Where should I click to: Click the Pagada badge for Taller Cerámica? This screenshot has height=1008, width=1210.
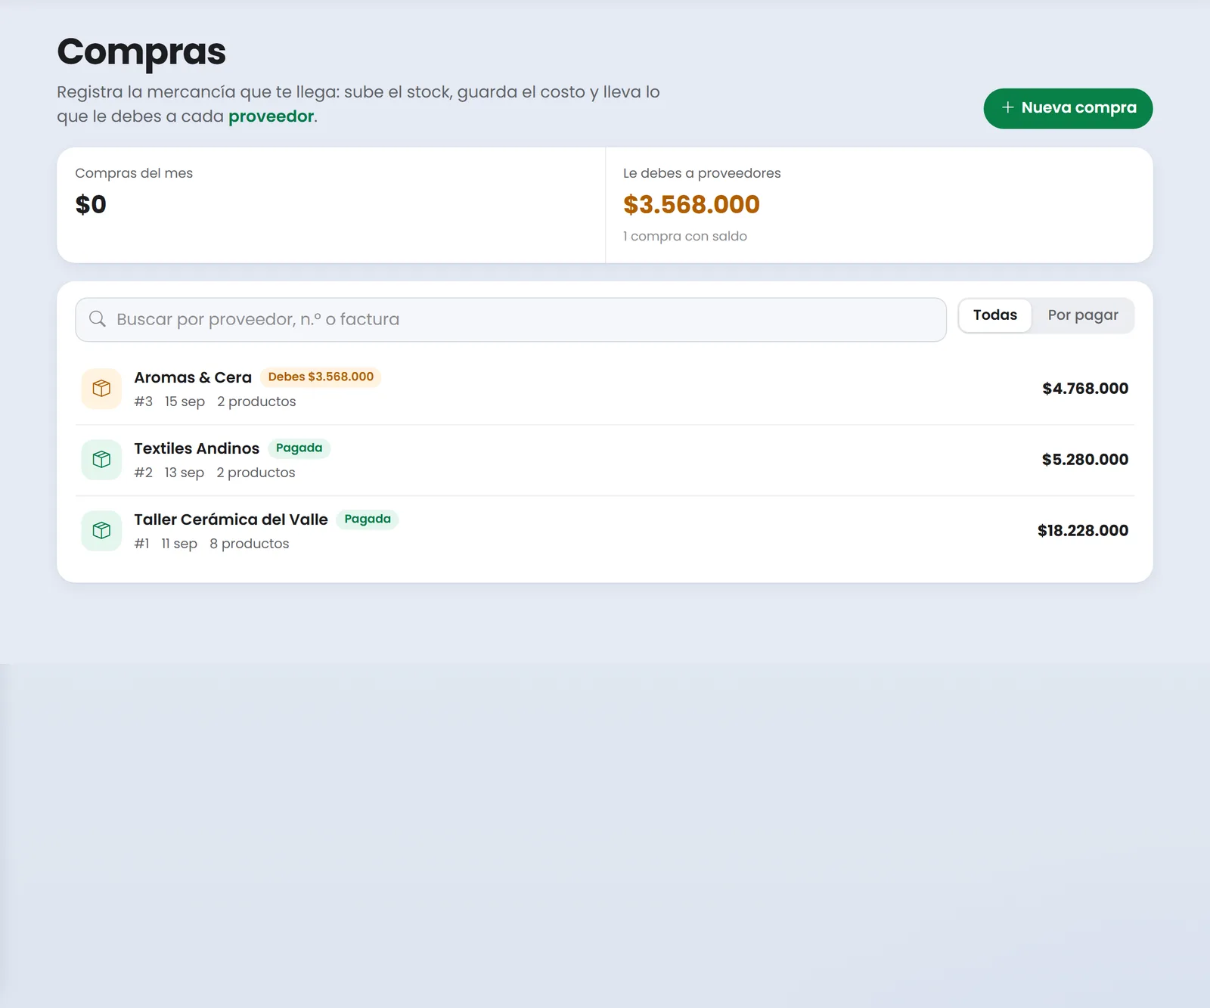pos(368,519)
